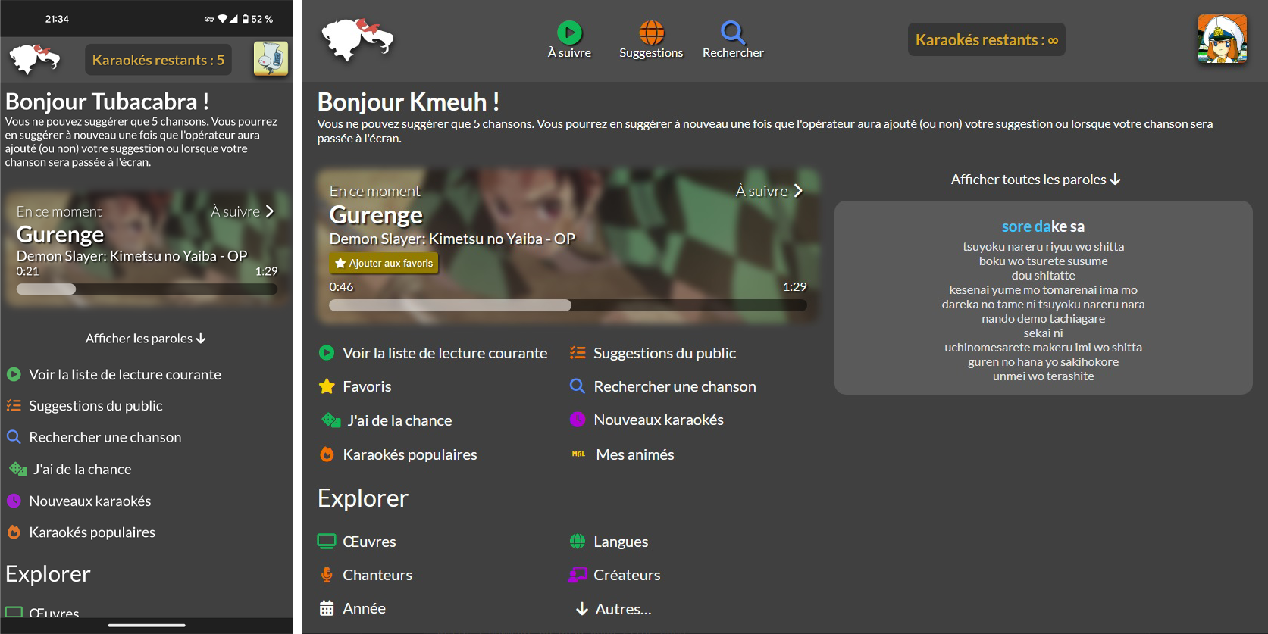
Task: Click Demon Slayer: Kimetsu no Yaiba - OP subtitle on desktop
Action: tap(452, 239)
